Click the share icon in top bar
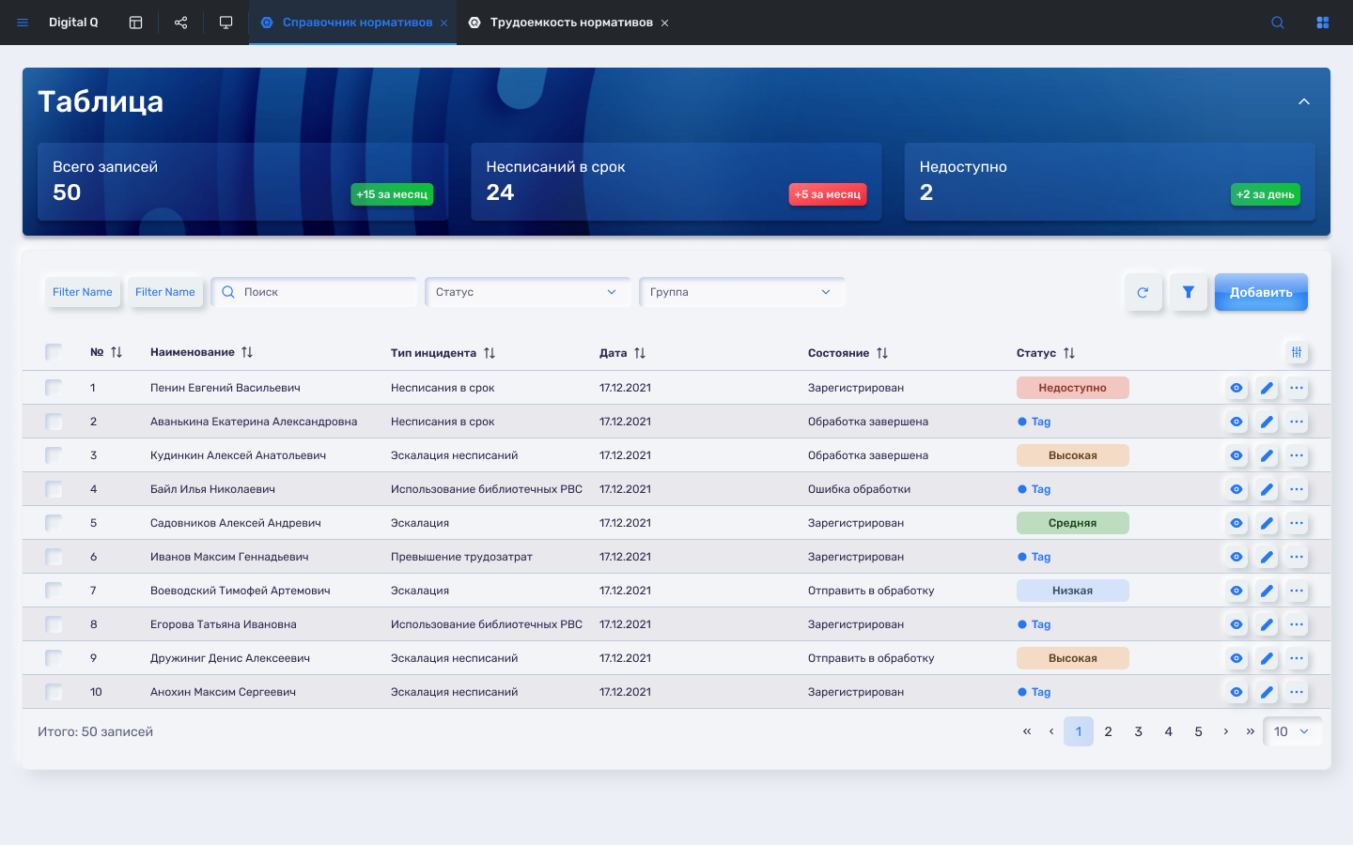The image size is (1353, 845). click(x=180, y=23)
